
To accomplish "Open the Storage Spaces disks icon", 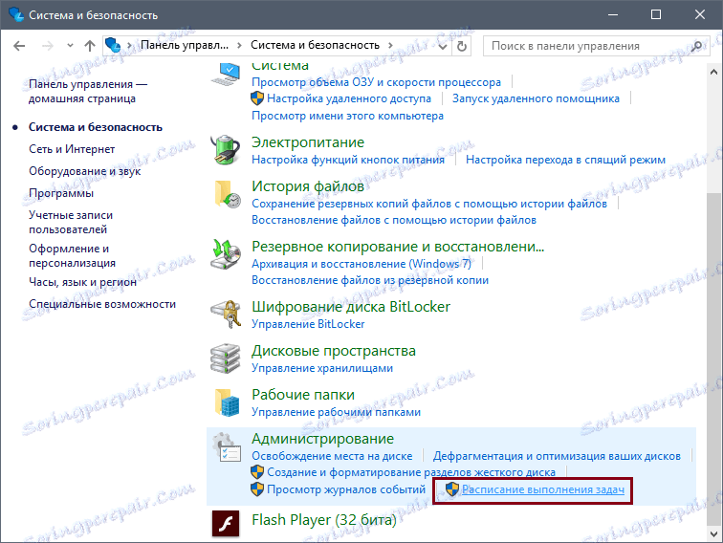I will coord(226,358).
